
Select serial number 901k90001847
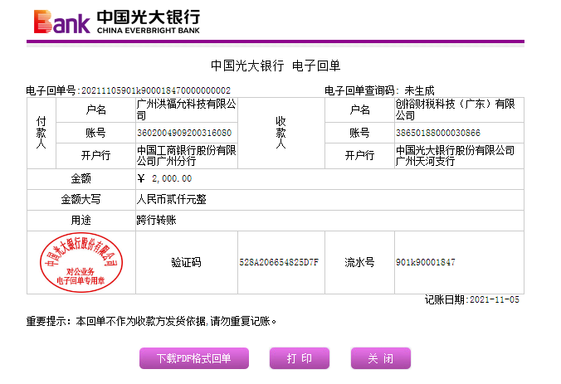[426, 262]
